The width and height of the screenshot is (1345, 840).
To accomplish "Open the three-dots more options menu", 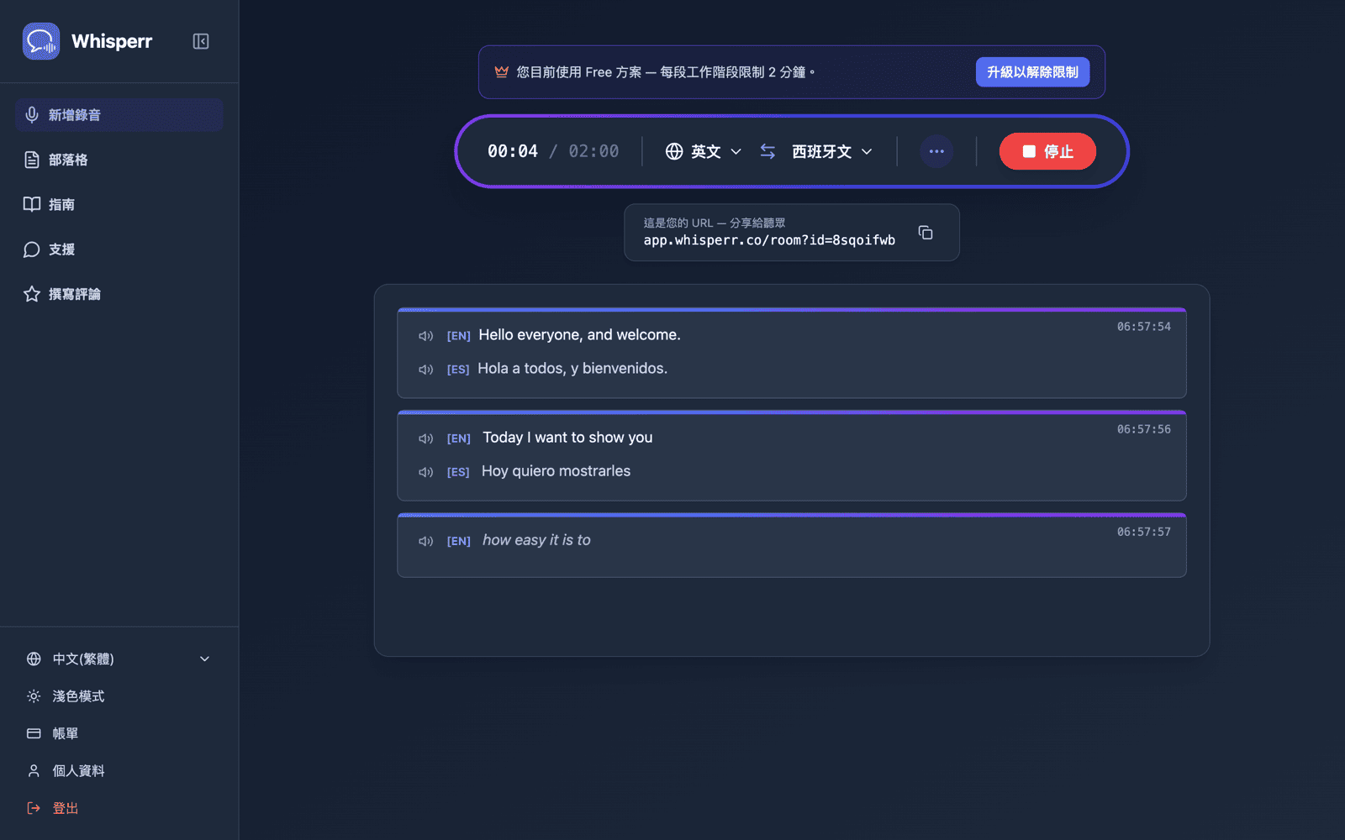I will click(x=936, y=151).
